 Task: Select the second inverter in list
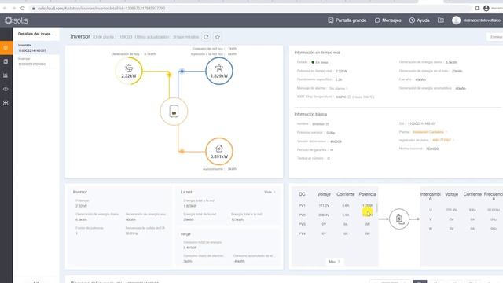(x=36, y=61)
